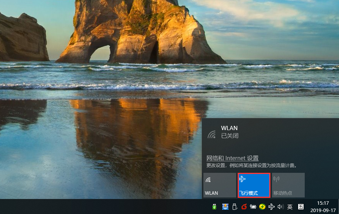Switch input language via 英 indicator

tap(290, 207)
